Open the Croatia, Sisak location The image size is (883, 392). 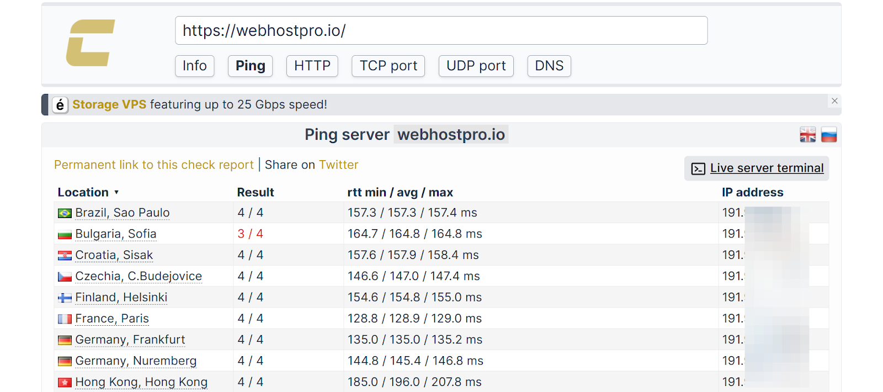114,255
